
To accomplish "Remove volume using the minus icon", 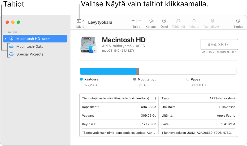I will [x=140, y=21].
